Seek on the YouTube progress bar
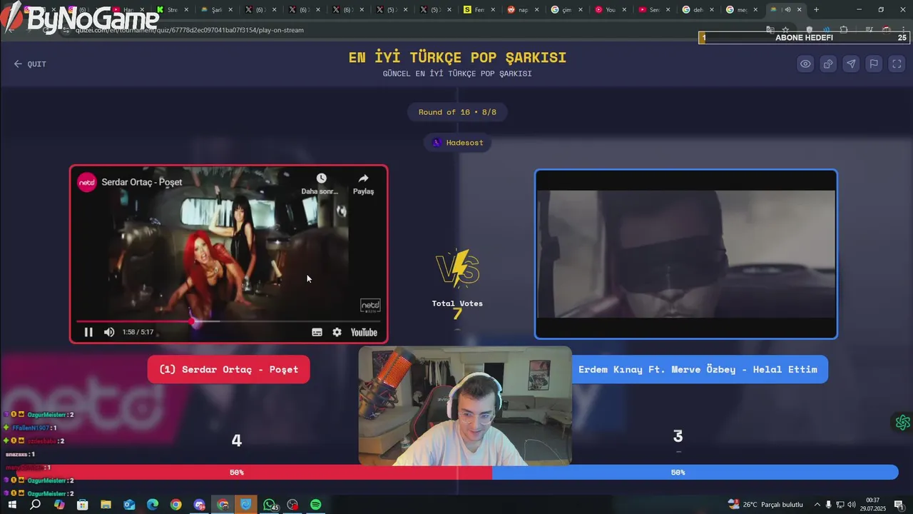 tap(228, 321)
